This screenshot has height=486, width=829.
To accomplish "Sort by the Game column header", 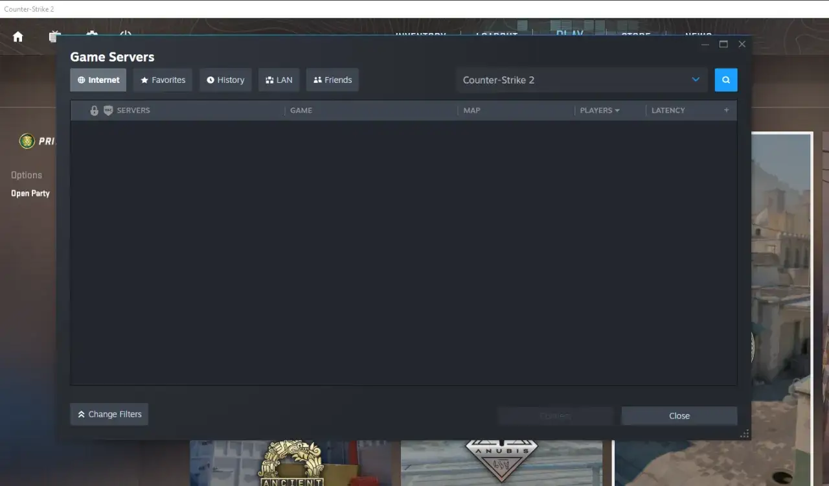I will (x=301, y=110).
